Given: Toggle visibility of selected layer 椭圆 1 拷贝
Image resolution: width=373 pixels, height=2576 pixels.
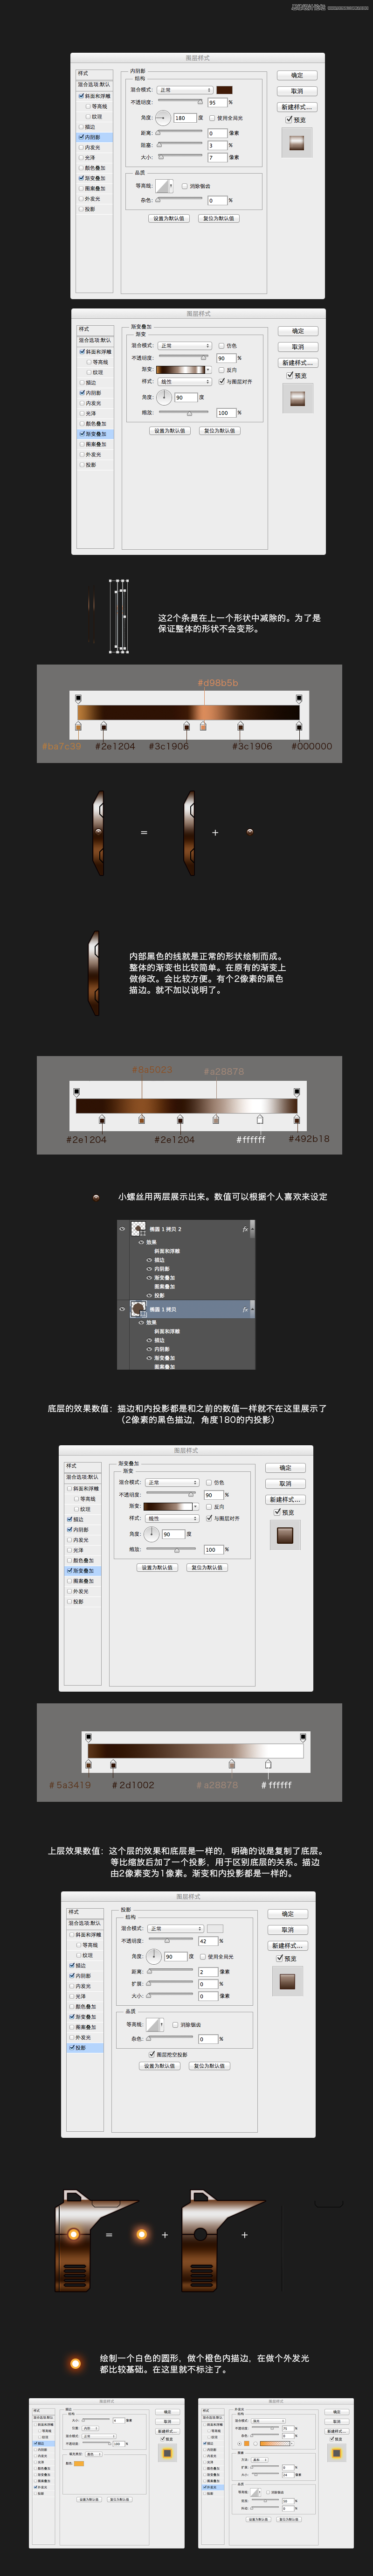Looking at the screenshot, I should (123, 1309).
